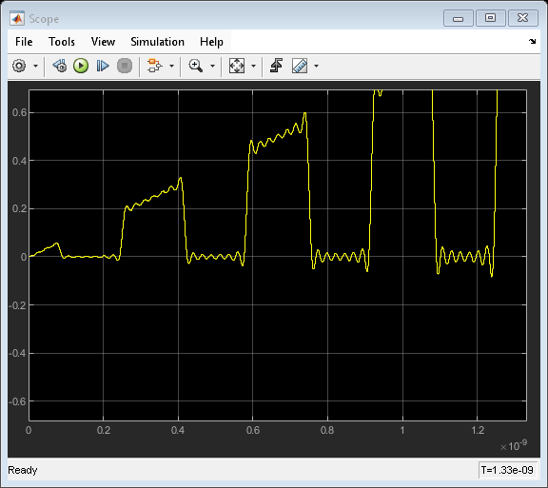The height and width of the screenshot is (488, 548).
Task: Toggle Cursor Measurements ruler icon
Action: pyautogui.click(x=300, y=66)
